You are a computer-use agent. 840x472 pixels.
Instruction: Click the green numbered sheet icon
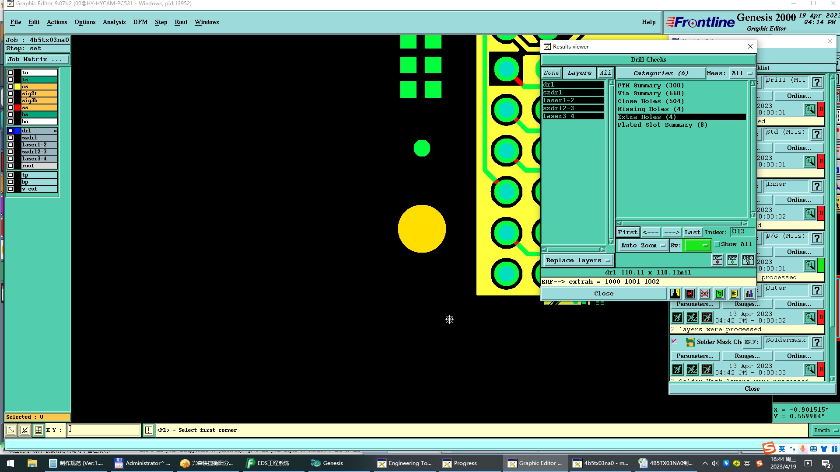tap(720, 294)
